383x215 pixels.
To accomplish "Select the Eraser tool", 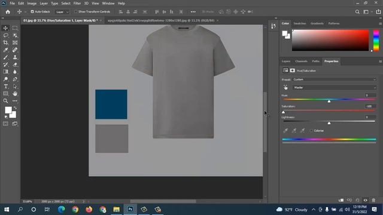I will coord(15,64).
